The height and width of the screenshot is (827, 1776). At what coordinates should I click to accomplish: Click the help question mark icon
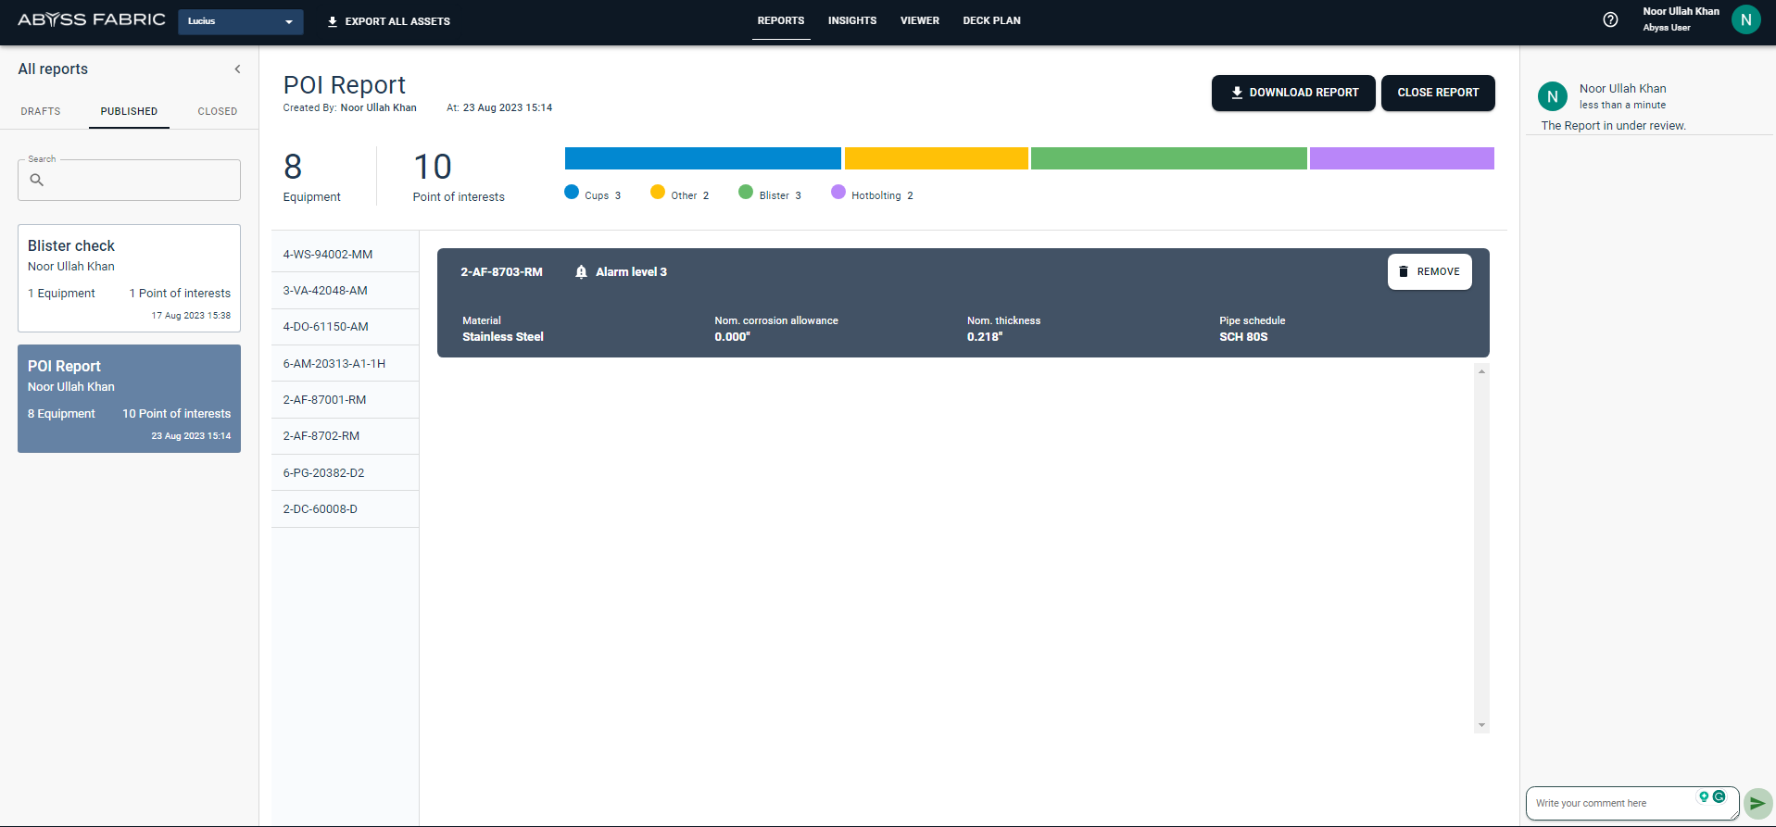coord(1610,19)
